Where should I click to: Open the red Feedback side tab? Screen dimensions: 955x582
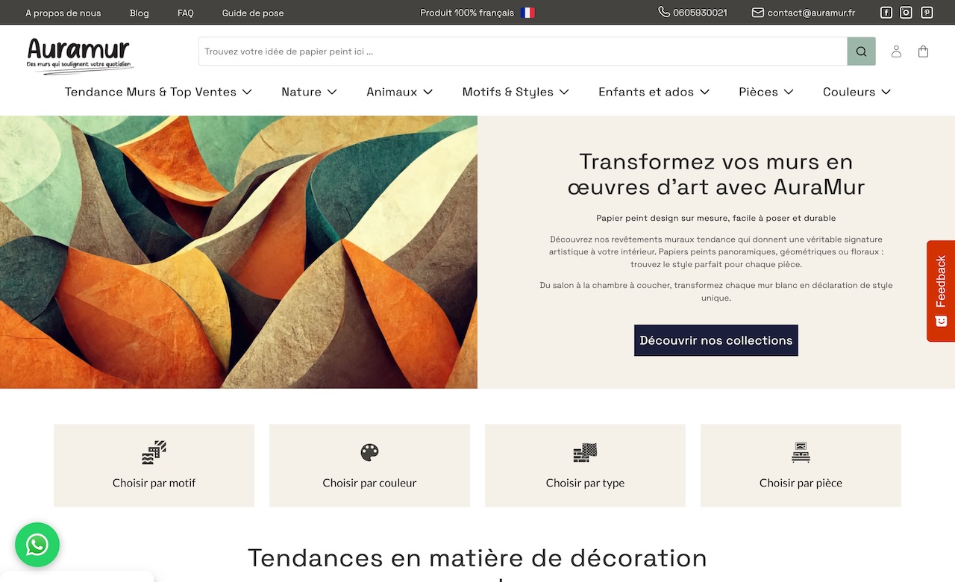[x=941, y=291]
